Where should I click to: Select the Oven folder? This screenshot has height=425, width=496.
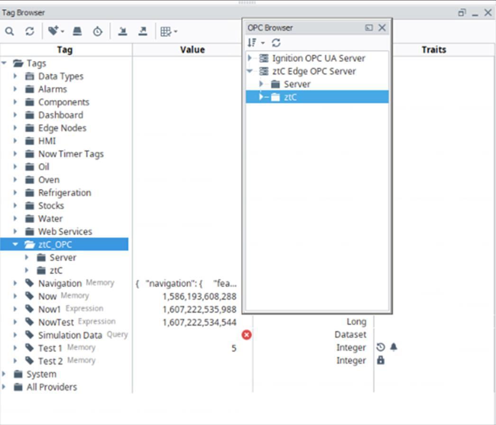click(x=49, y=180)
